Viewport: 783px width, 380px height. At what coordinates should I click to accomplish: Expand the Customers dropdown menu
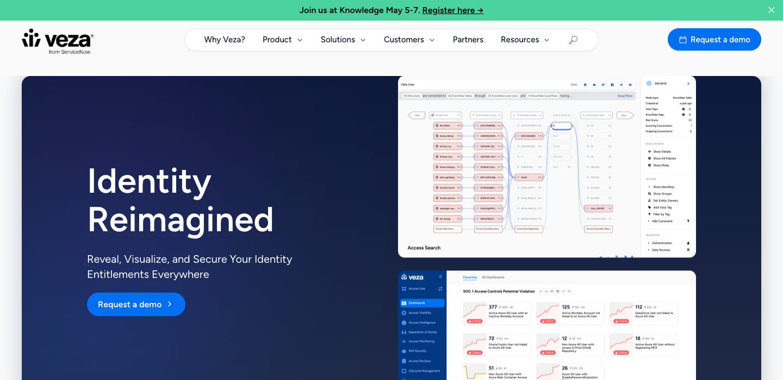pyautogui.click(x=409, y=40)
